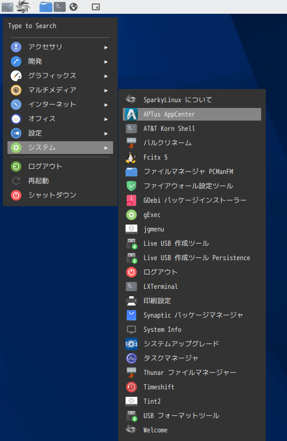Click the red シャットダウン power icon
The width and height of the screenshot is (287, 441).
16,195
